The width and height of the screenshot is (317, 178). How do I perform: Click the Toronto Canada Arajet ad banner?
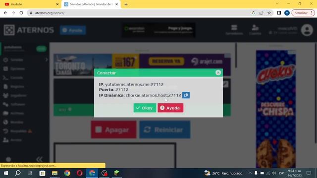pos(142,65)
